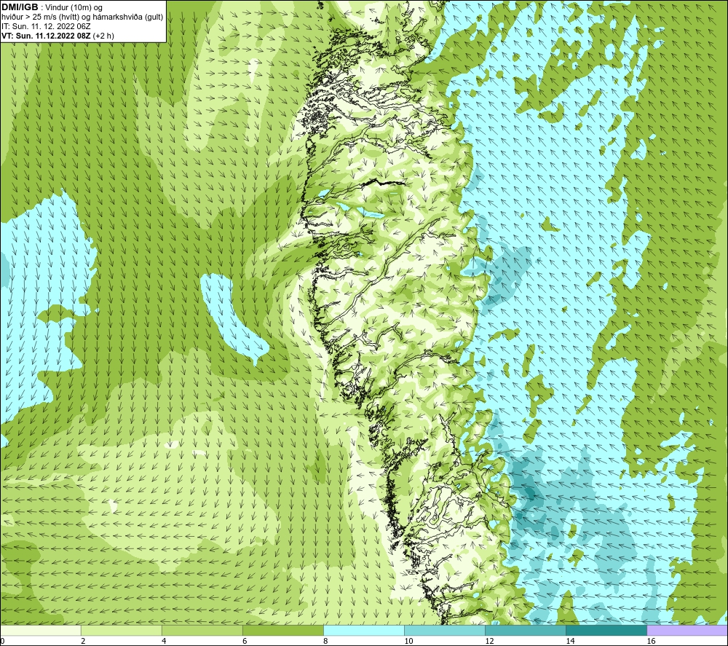Click the legend scale label '16'
728x646 pixels.
(x=651, y=641)
